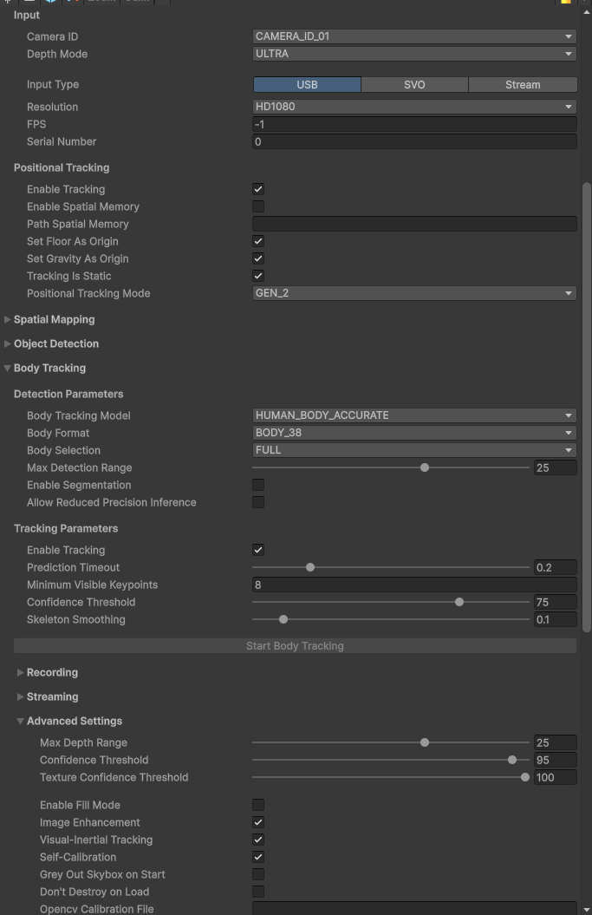This screenshot has height=915, width=592.
Task: Select Stream input type
Action: pyautogui.click(x=522, y=85)
